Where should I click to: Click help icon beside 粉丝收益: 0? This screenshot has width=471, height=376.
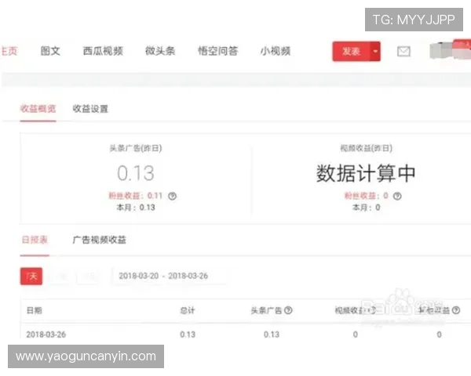point(397,196)
